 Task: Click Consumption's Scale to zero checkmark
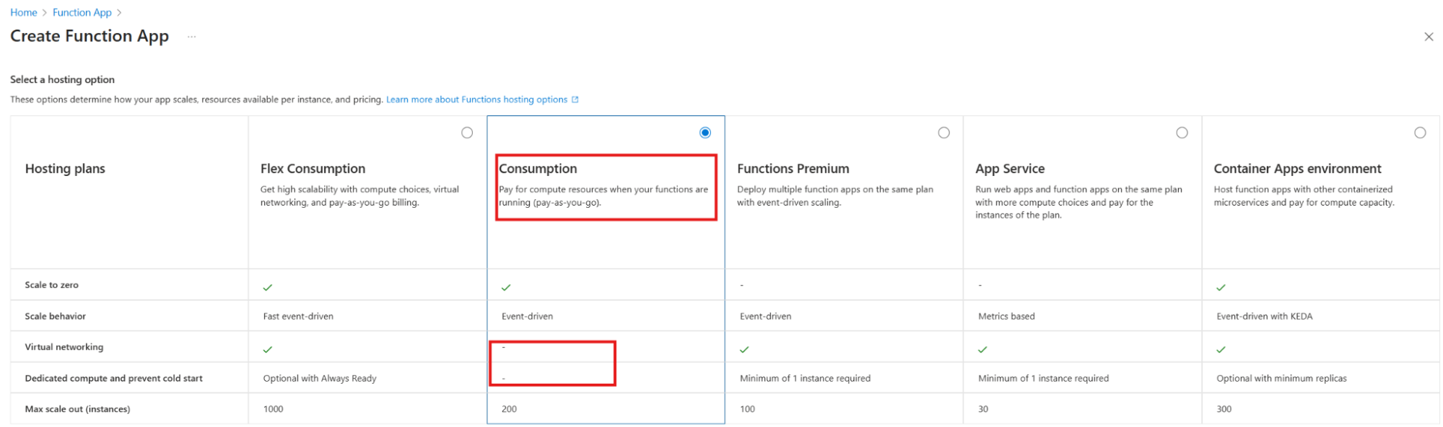click(506, 287)
